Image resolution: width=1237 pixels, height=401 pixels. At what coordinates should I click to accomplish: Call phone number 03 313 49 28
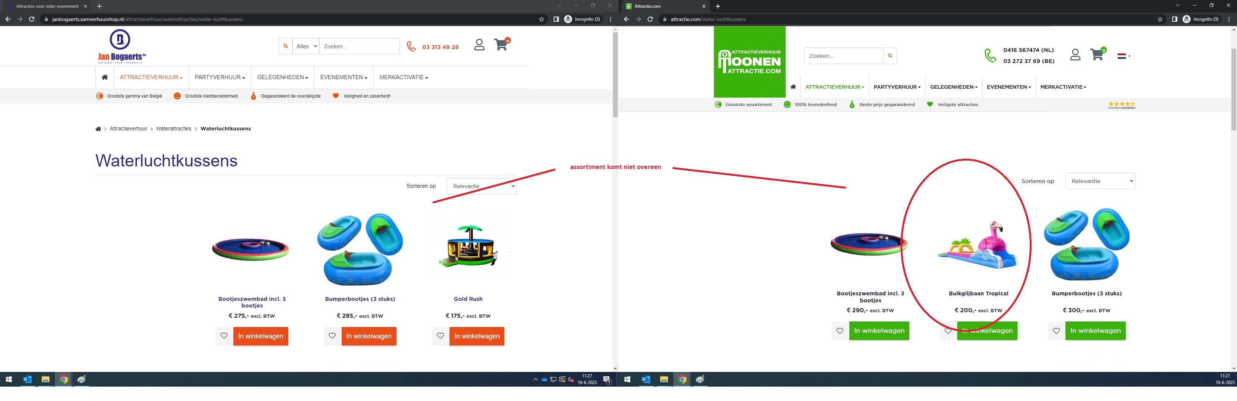(x=440, y=47)
